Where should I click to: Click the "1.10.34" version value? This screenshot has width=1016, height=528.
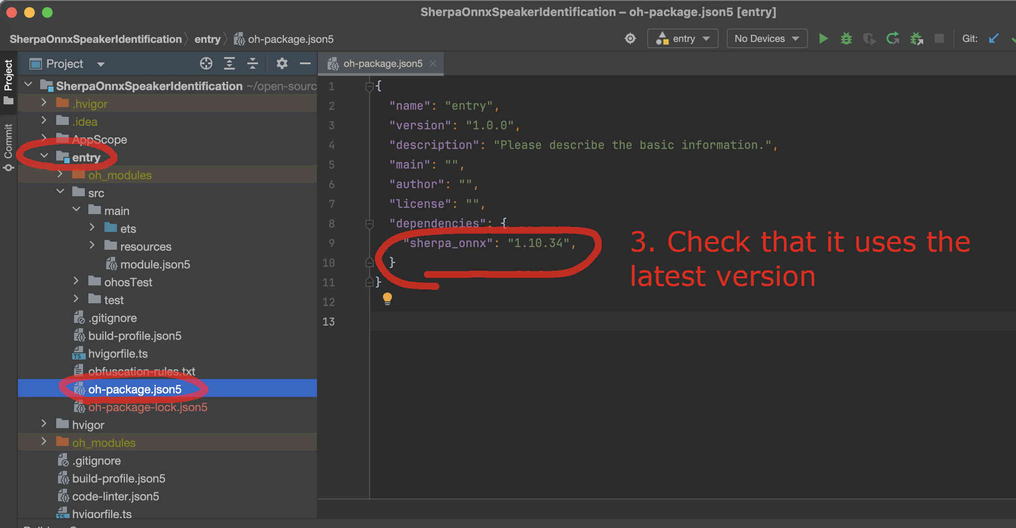(538, 243)
